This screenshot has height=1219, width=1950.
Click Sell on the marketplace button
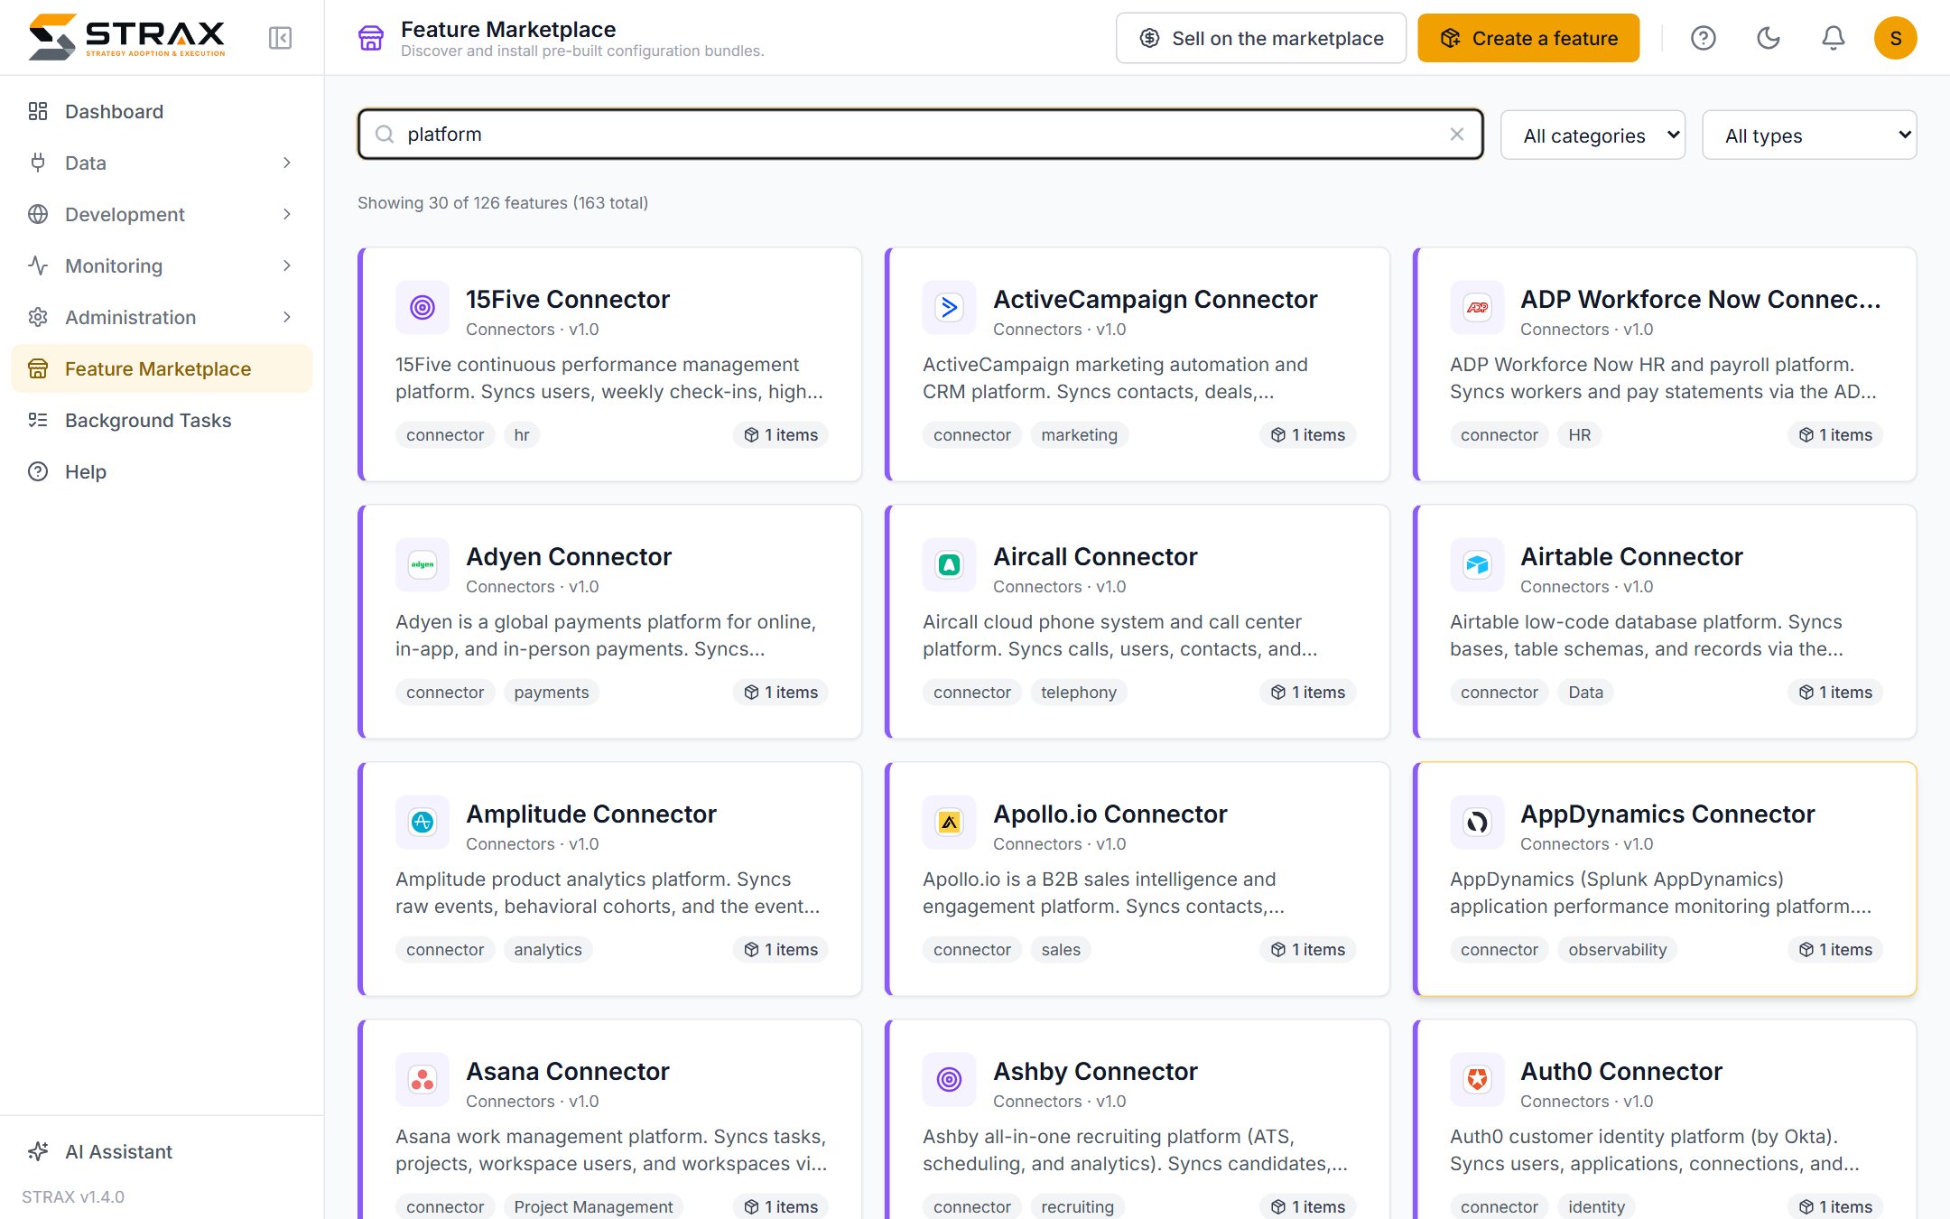coord(1261,38)
